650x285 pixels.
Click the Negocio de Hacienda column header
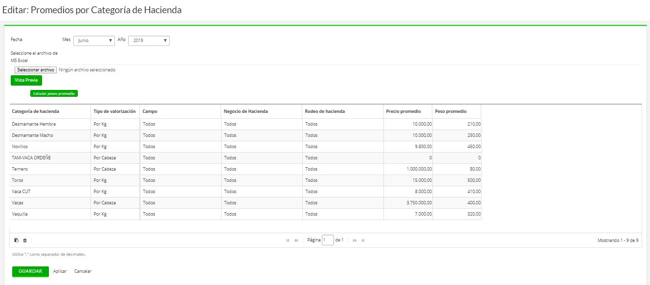point(261,111)
